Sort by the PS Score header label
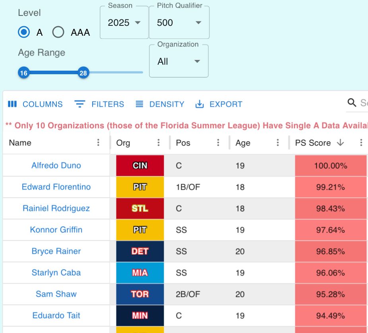Screen dimensions: 368x333 313,143
